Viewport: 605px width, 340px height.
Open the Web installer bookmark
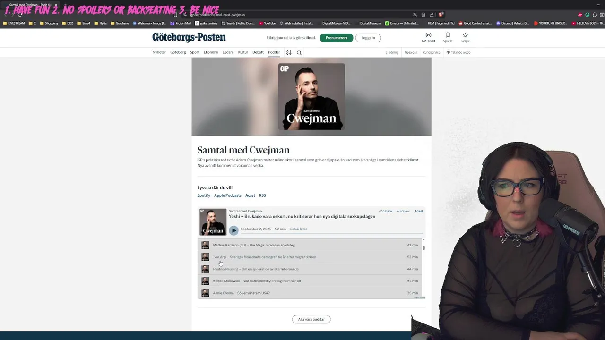296,23
